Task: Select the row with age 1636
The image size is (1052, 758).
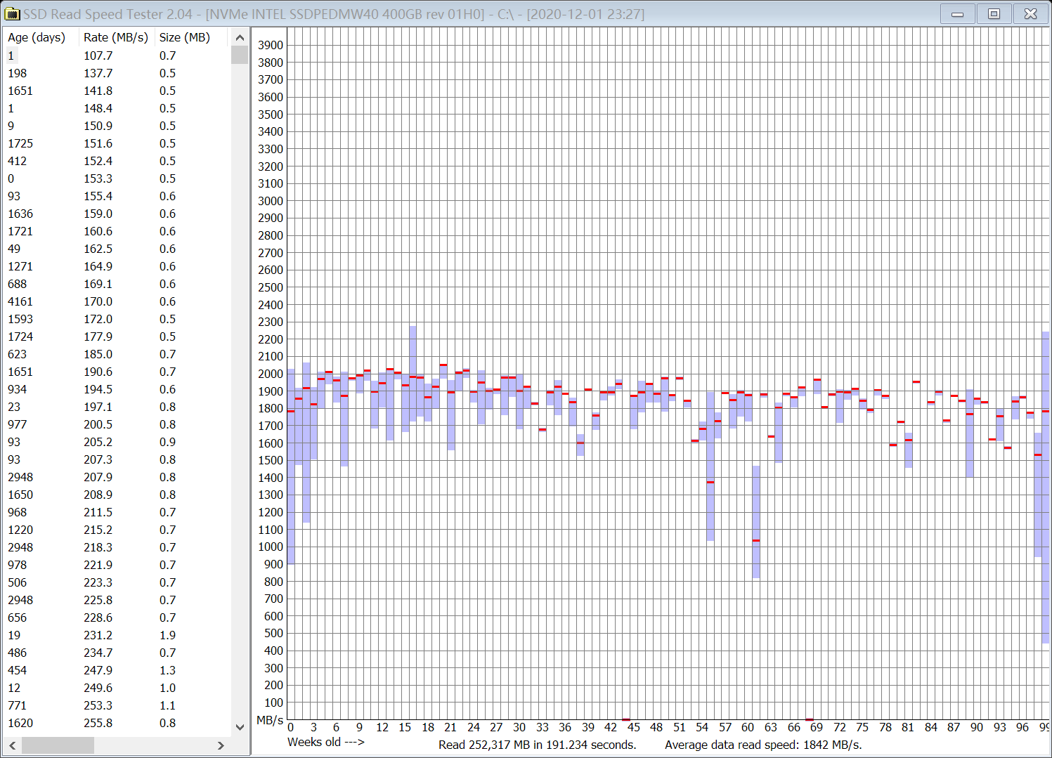Action: pyautogui.click(x=117, y=214)
